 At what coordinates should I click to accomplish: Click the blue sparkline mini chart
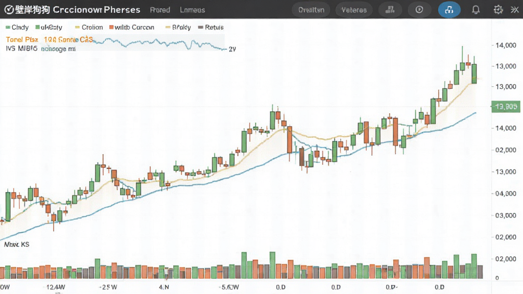pyautogui.click(x=159, y=44)
